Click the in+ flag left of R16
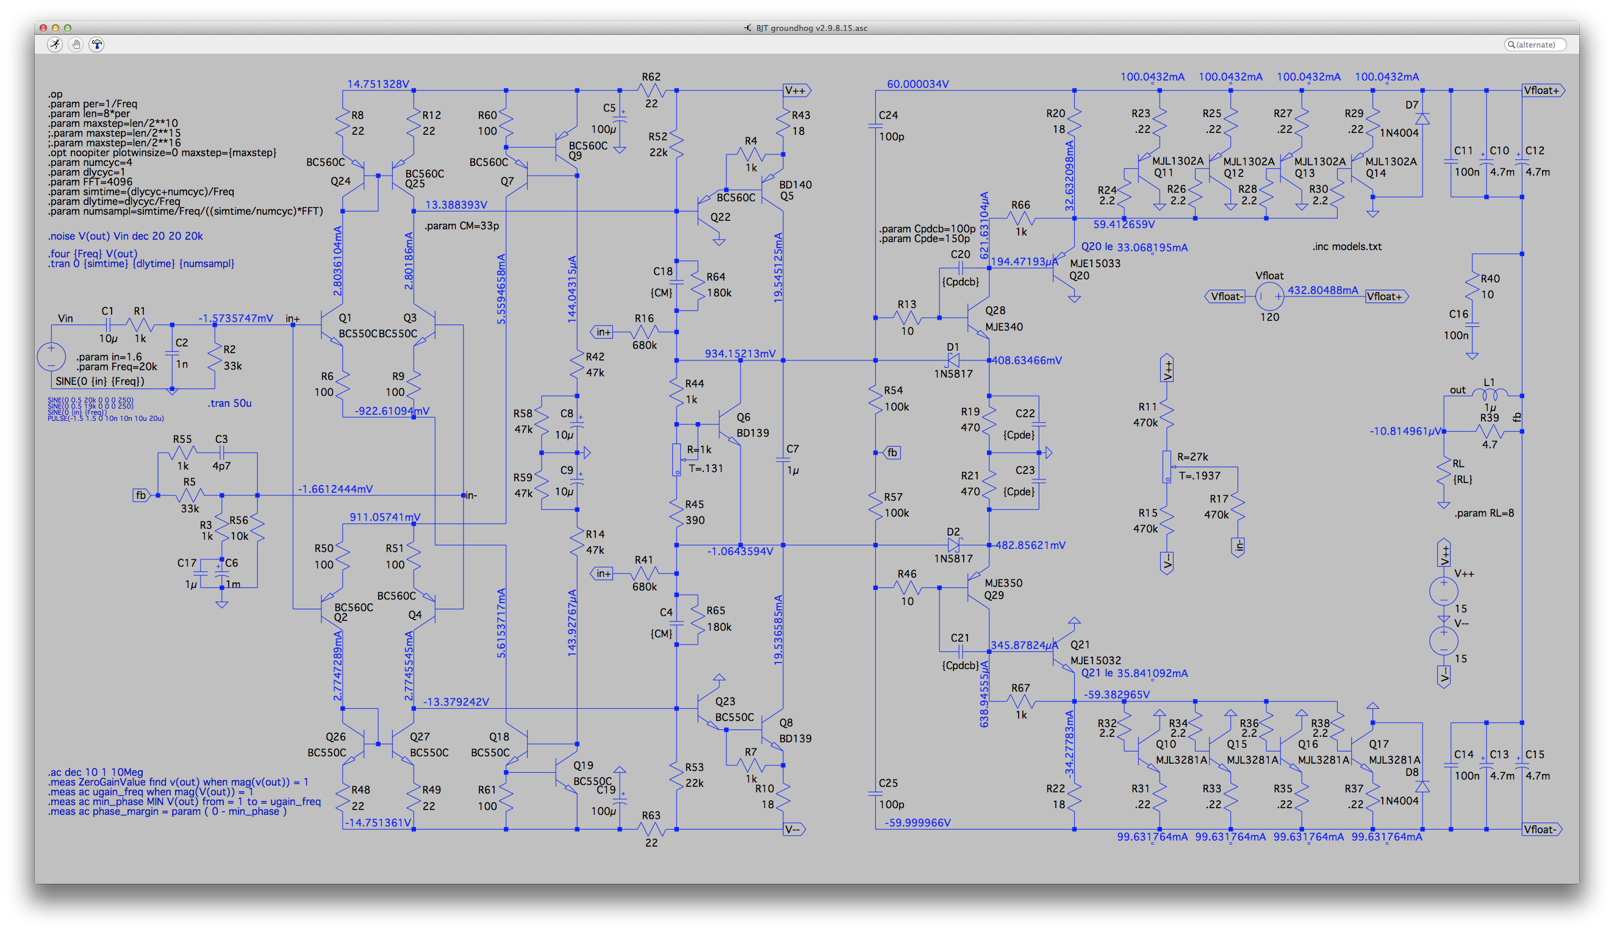The height and width of the screenshot is (932, 1614). click(601, 332)
